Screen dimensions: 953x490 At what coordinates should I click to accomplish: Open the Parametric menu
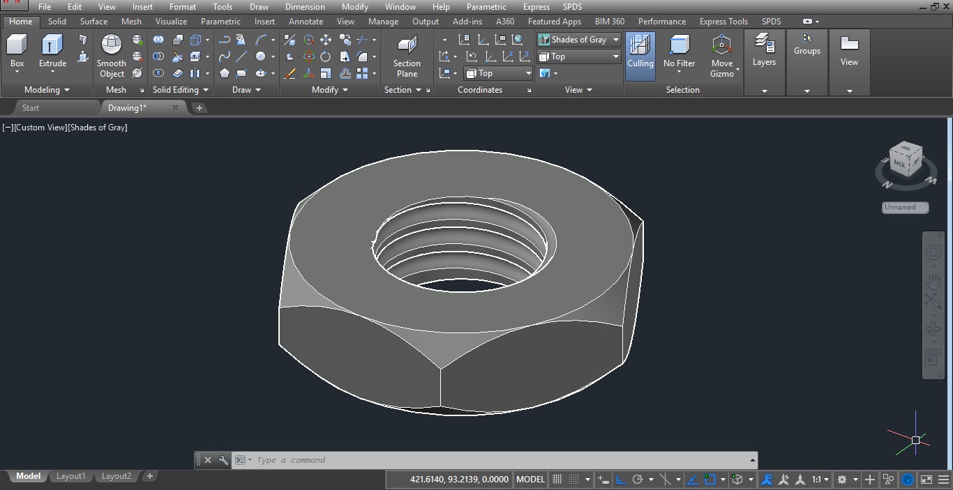click(486, 7)
